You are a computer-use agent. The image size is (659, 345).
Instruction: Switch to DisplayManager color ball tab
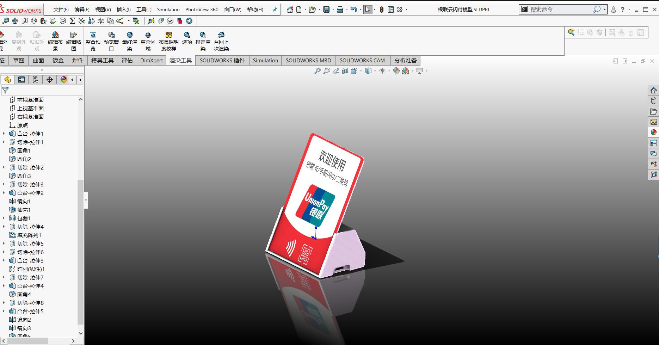click(64, 80)
